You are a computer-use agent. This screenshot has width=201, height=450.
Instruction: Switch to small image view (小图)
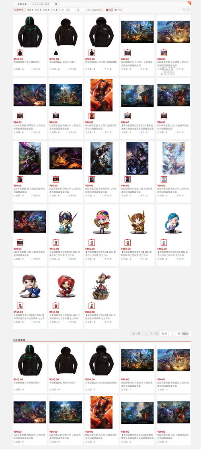click(x=118, y=10)
